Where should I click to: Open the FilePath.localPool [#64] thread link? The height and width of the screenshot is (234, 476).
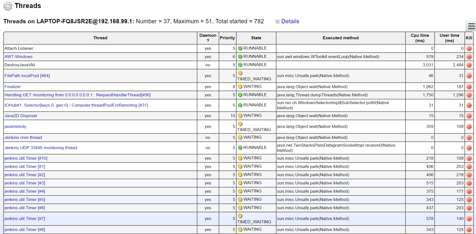click(27, 76)
